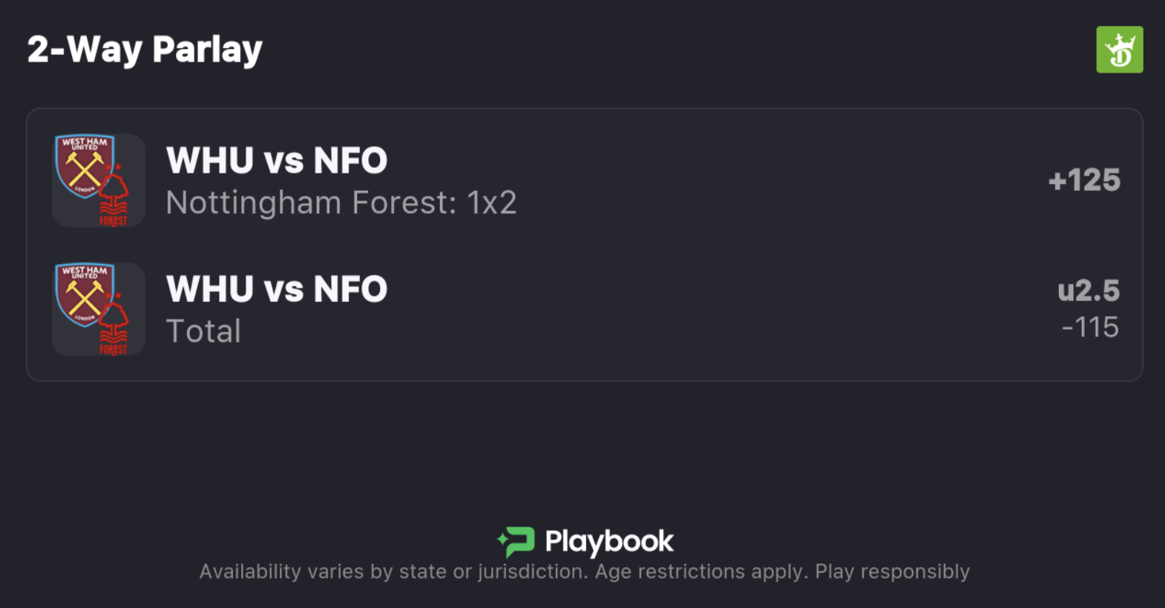Click the green Playbook logo icon
The image size is (1165, 608).
(516, 541)
